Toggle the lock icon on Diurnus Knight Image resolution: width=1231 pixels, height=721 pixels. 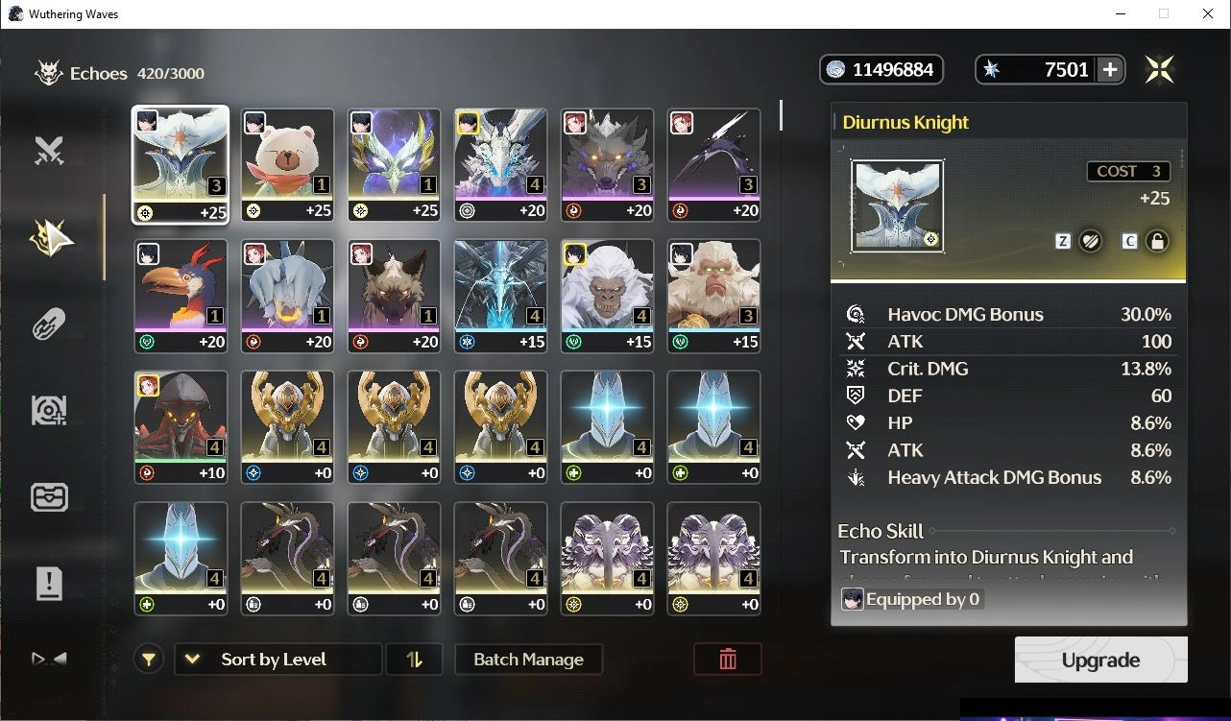(1157, 242)
